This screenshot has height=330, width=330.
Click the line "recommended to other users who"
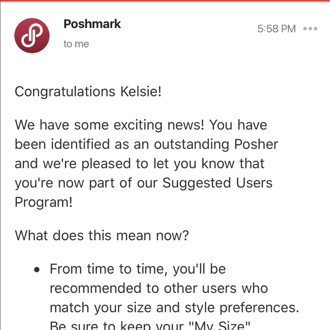pos(159,288)
